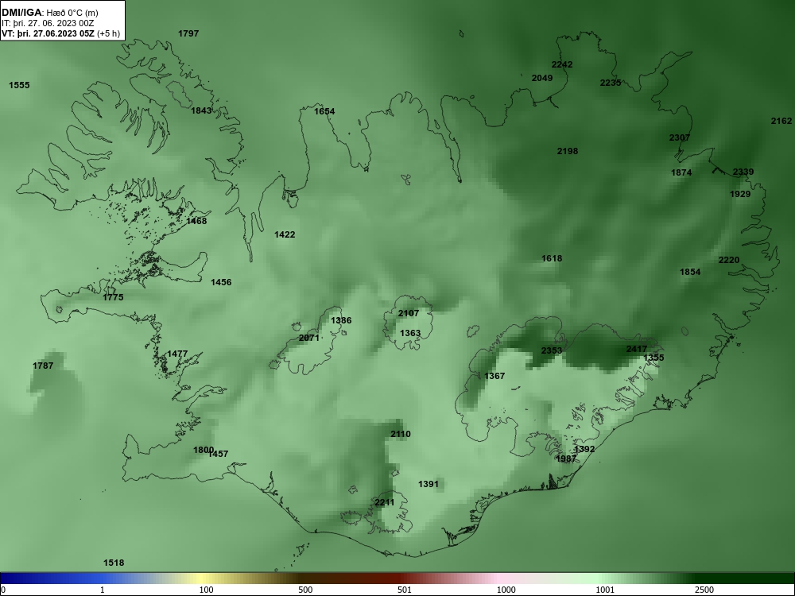Viewport: 795px width, 596px height.
Task: Select the 1854 height value
Action: point(690,272)
